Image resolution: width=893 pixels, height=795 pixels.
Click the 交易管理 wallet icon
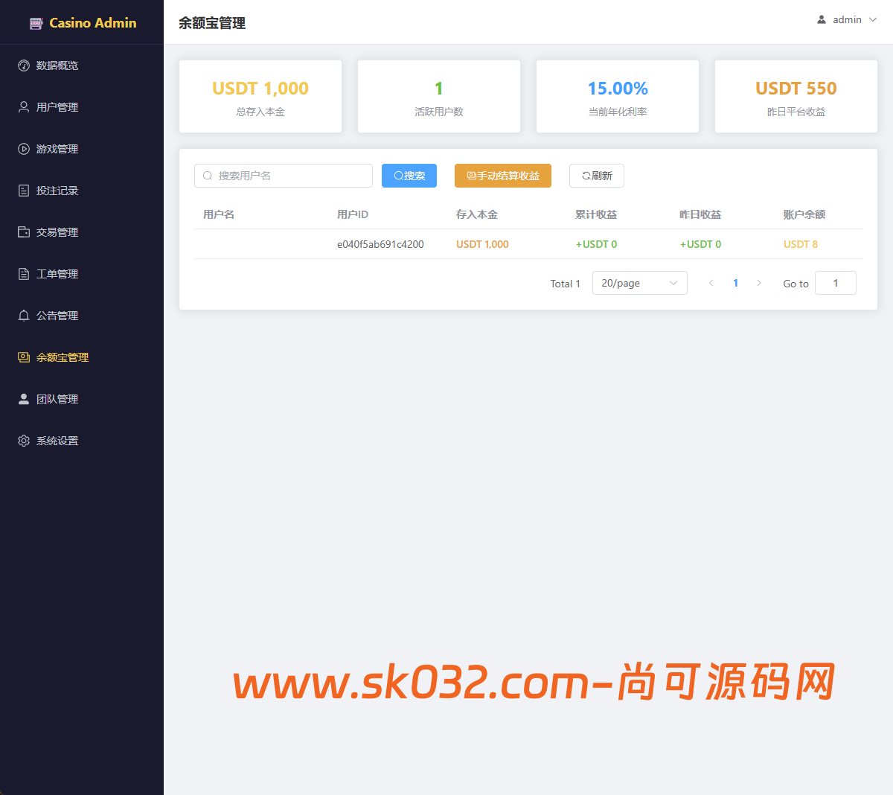point(24,232)
